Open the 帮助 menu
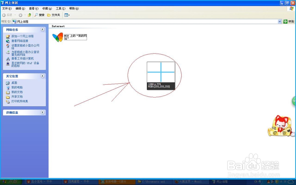296x185 pixels. [74, 9]
